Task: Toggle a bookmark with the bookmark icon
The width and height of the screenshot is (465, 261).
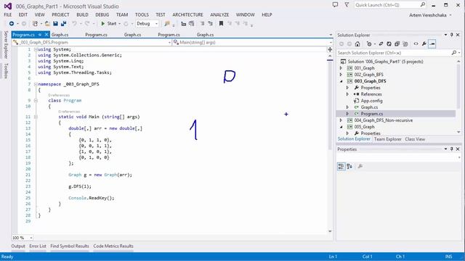Action: tap(221, 24)
